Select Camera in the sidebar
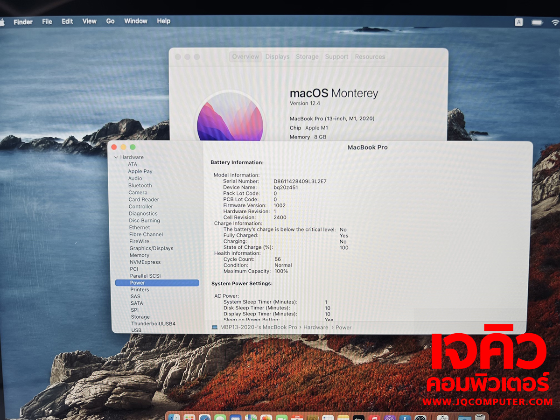560x420 pixels. (x=138, y=192)
